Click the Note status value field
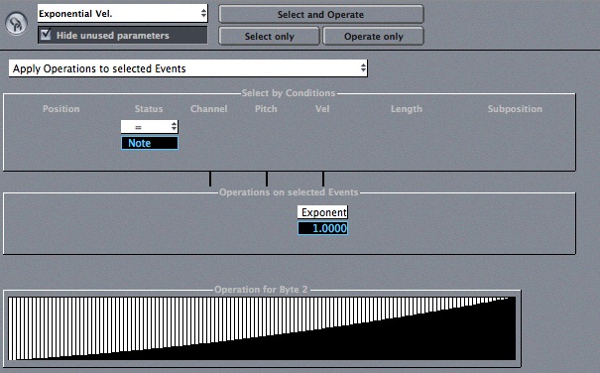Image resolution: width=600 pixels, height=373 pixels. click(x=149, y=143)
